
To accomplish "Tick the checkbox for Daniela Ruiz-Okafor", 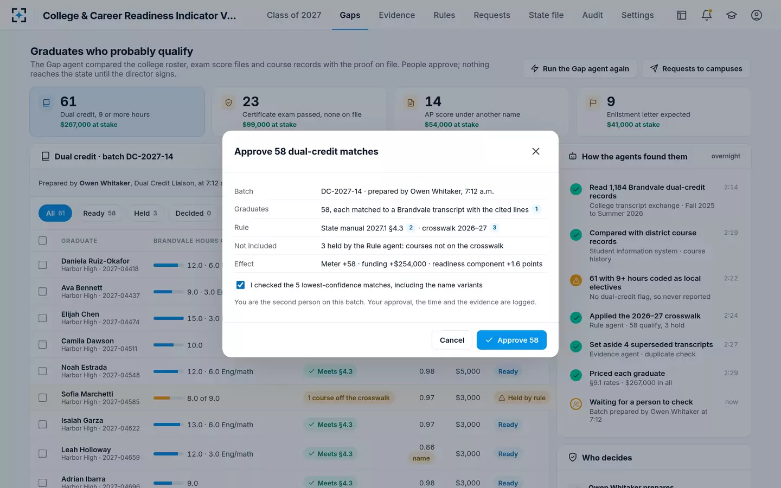I will [x=43, y=265].
